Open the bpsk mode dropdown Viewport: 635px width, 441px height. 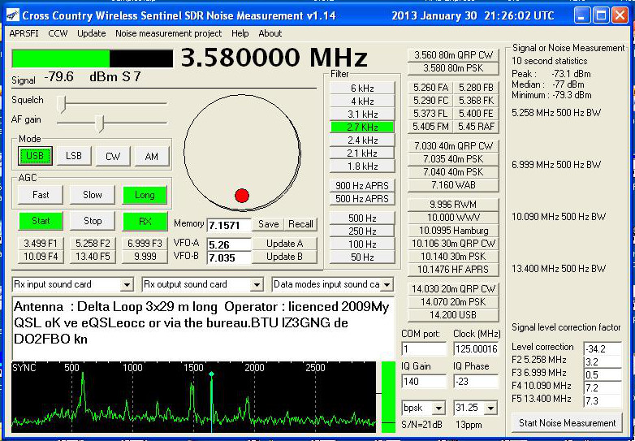point(438,408)
